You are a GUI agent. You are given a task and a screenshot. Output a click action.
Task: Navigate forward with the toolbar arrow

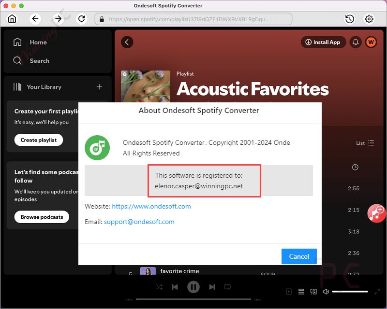click(x=58, y=19)
